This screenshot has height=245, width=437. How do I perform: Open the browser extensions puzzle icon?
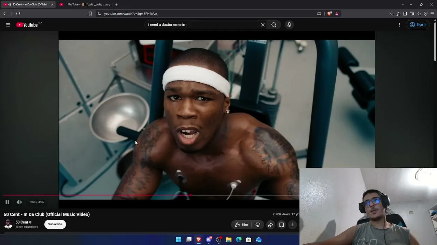392,14
